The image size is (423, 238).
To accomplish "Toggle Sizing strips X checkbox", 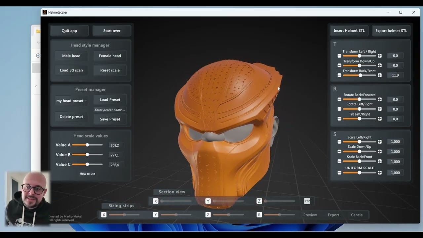I will pos(104,215).
